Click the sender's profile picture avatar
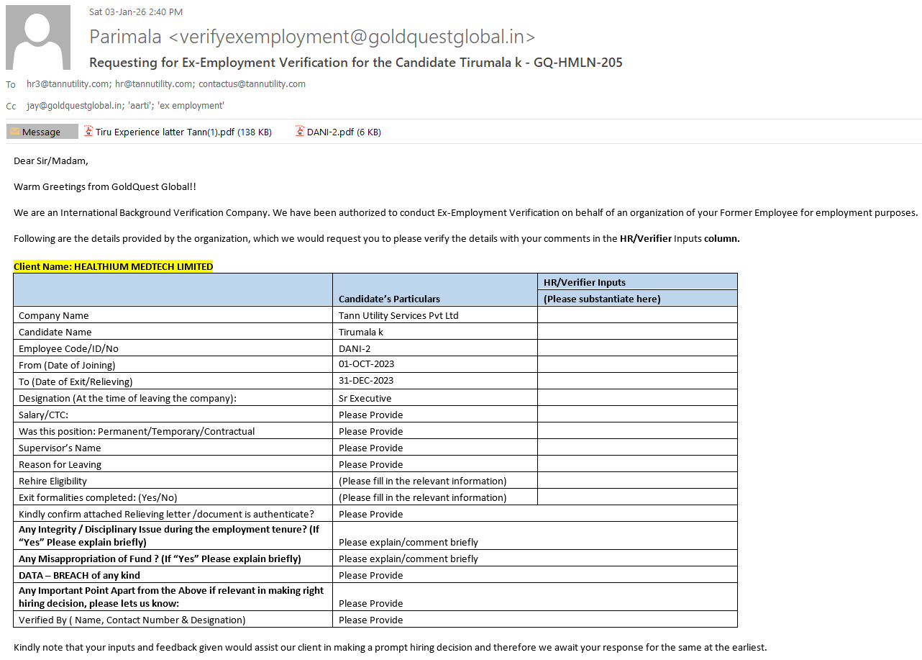Screen dimensions: 922x660 [38, 37]
